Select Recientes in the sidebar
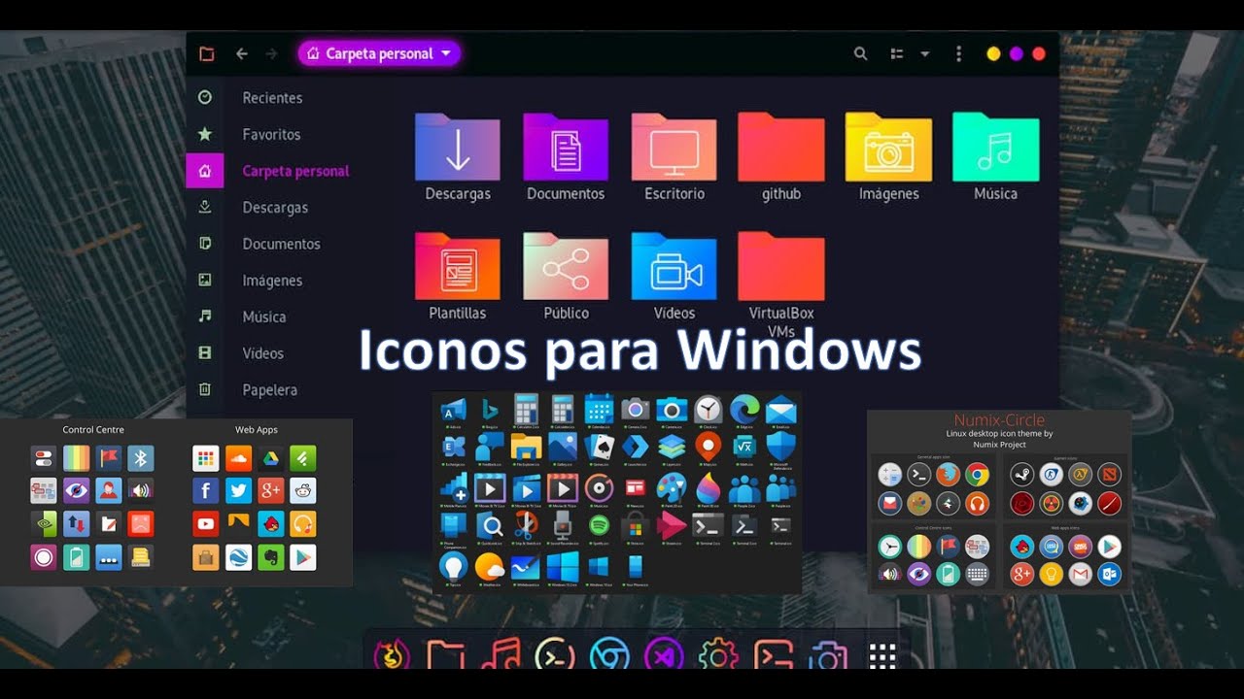Image resolution: width=1244 pixels, height=699 pixels. click(272, 98)
